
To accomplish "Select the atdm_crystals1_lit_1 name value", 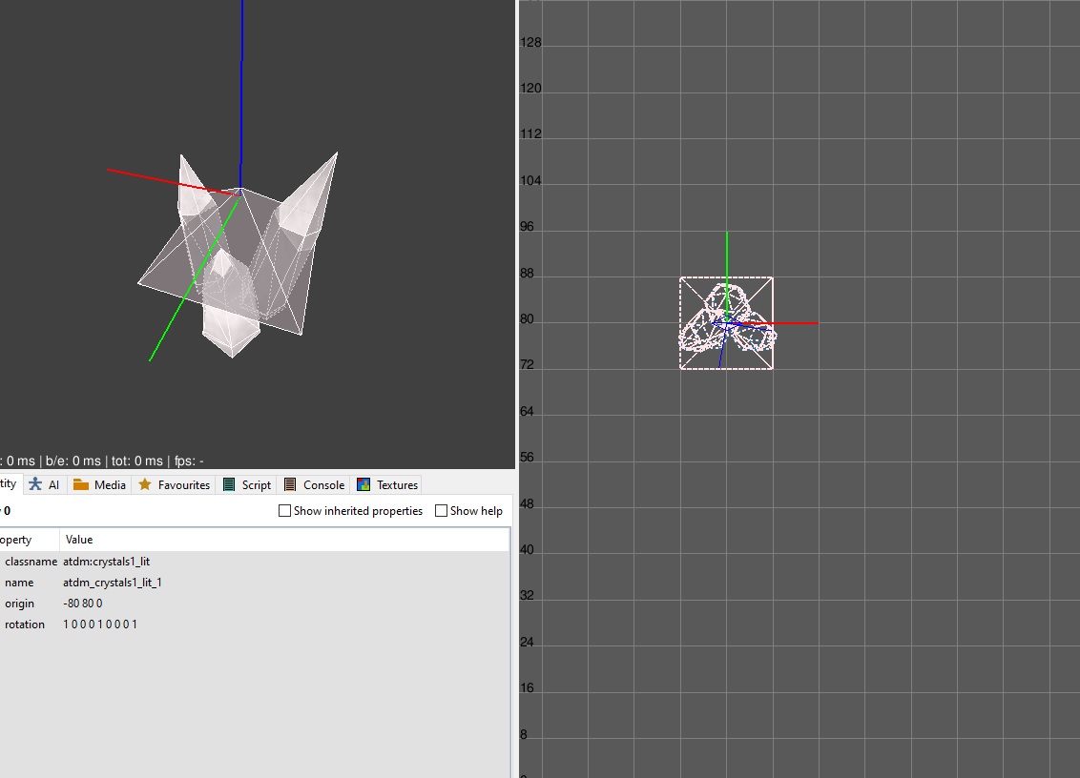I will 112,583.
